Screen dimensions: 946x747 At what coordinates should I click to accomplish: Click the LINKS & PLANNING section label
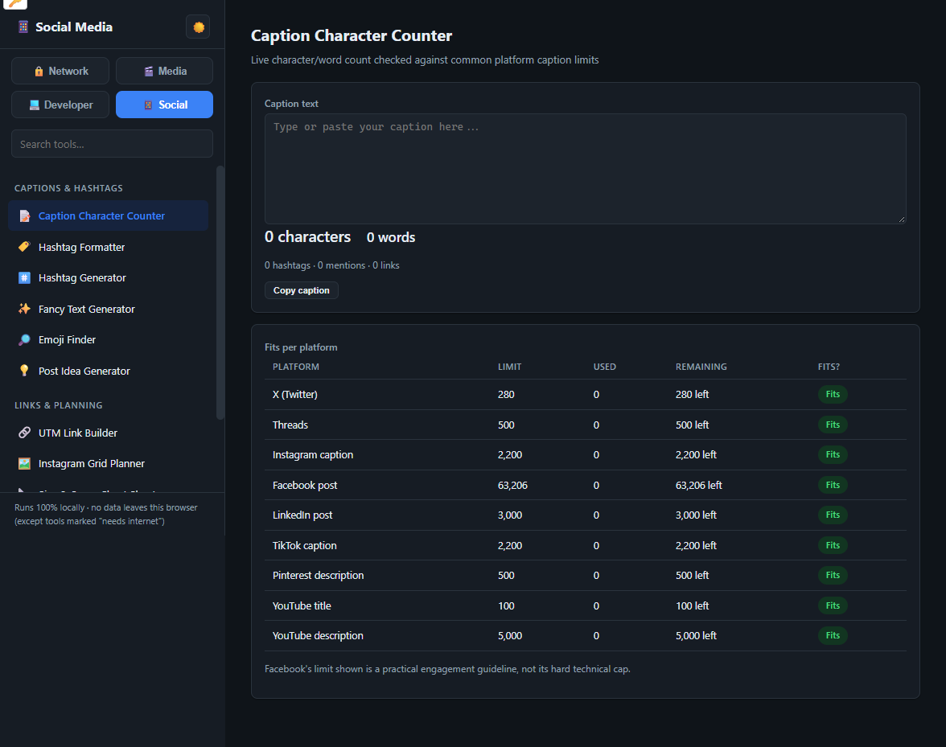59,405
